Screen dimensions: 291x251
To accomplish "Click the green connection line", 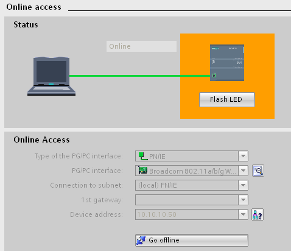I will click(x=139, y=76).
